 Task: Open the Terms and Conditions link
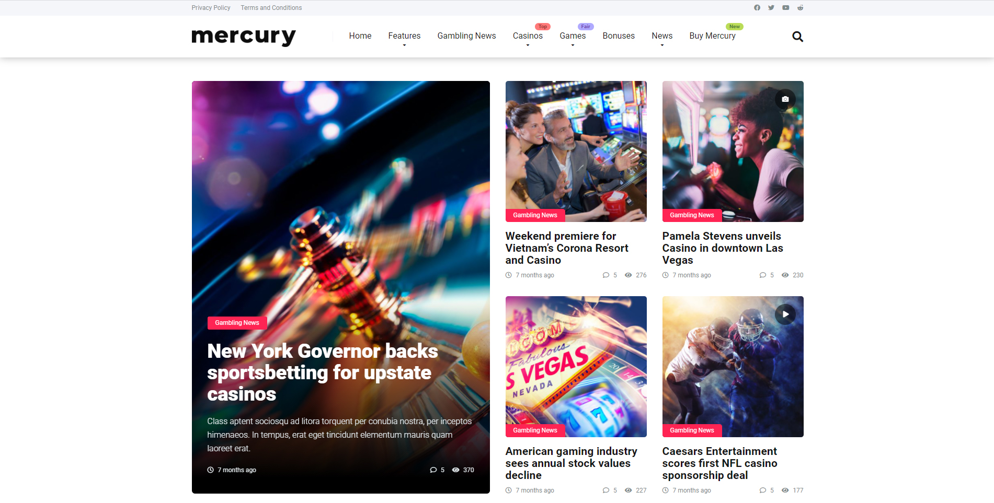(x=271, y=8)
